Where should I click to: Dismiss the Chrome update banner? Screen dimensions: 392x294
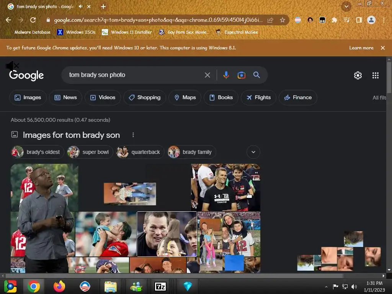click(x=382, y=48)
